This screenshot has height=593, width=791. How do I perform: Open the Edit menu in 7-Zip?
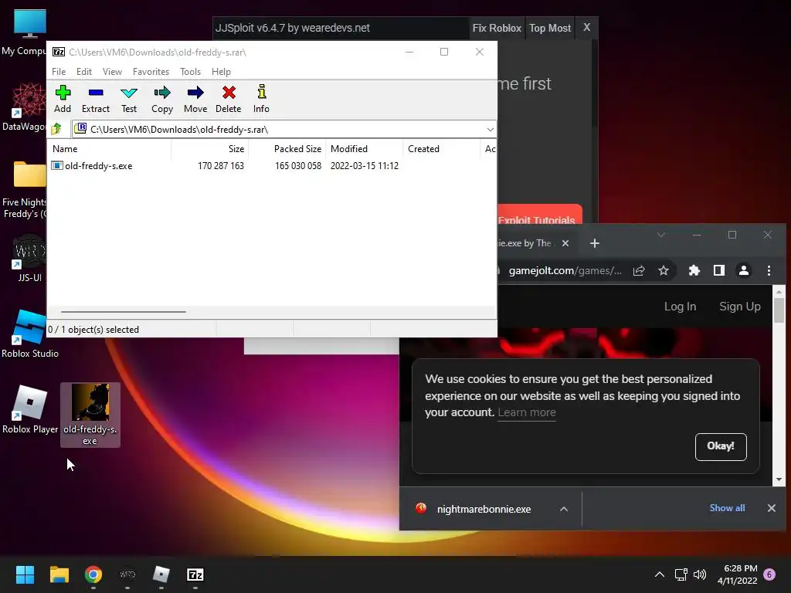[83, 72]
